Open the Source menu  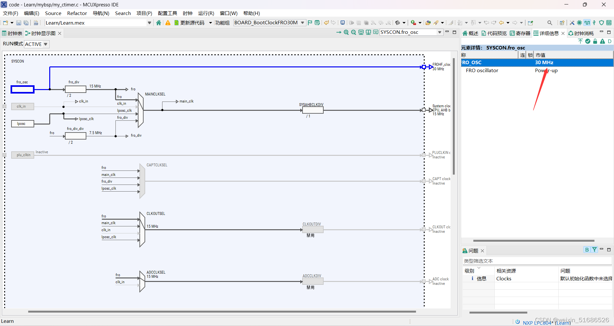tap(53, 13)
